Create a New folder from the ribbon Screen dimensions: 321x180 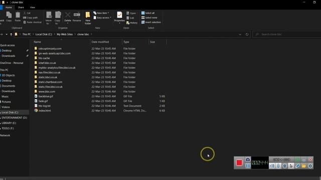[88, 18]
